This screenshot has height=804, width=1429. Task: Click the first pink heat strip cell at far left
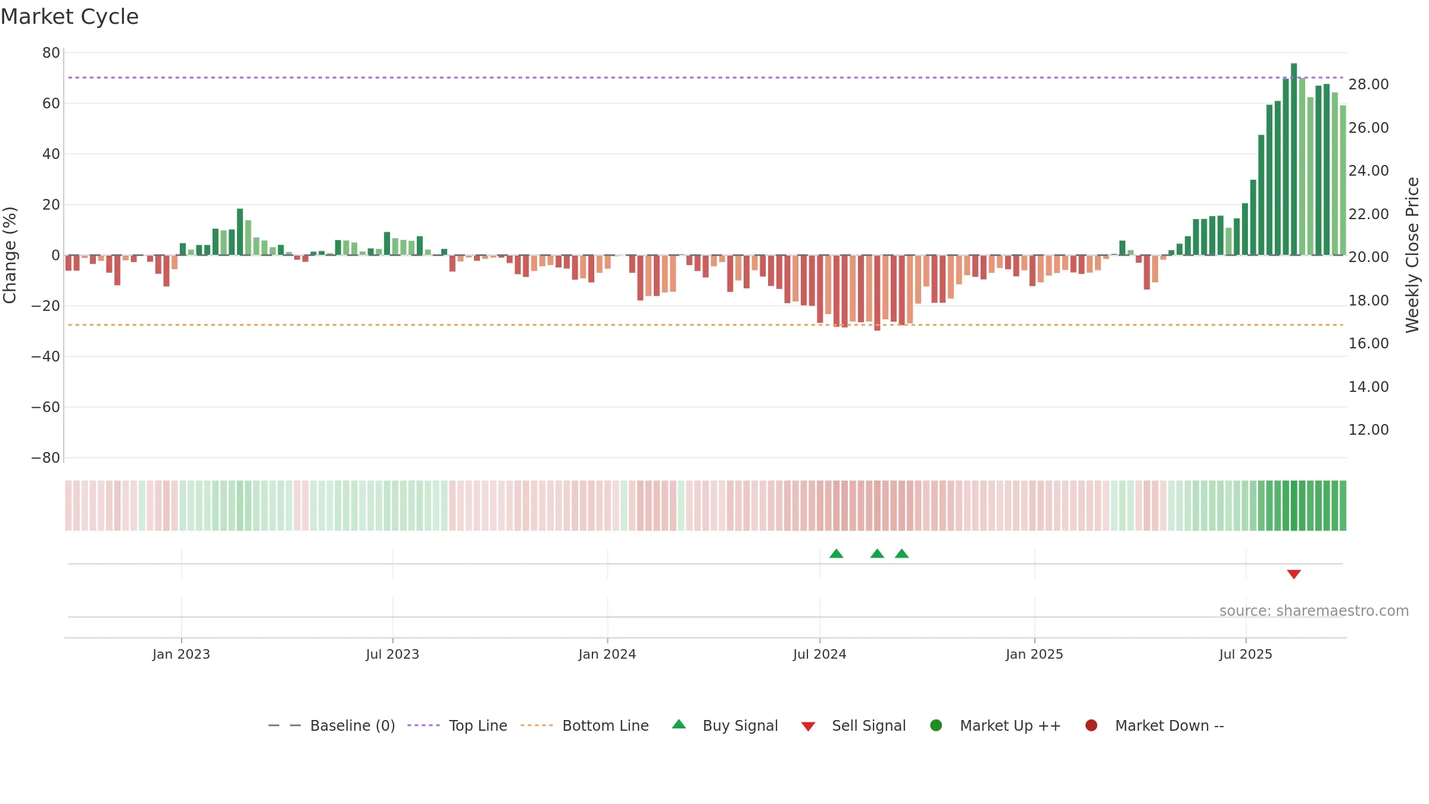coord(68,506)
